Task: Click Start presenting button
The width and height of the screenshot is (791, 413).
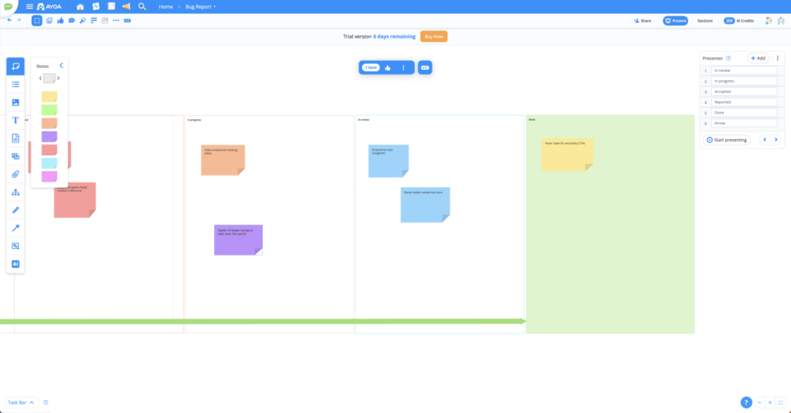Action: [726, 140]
